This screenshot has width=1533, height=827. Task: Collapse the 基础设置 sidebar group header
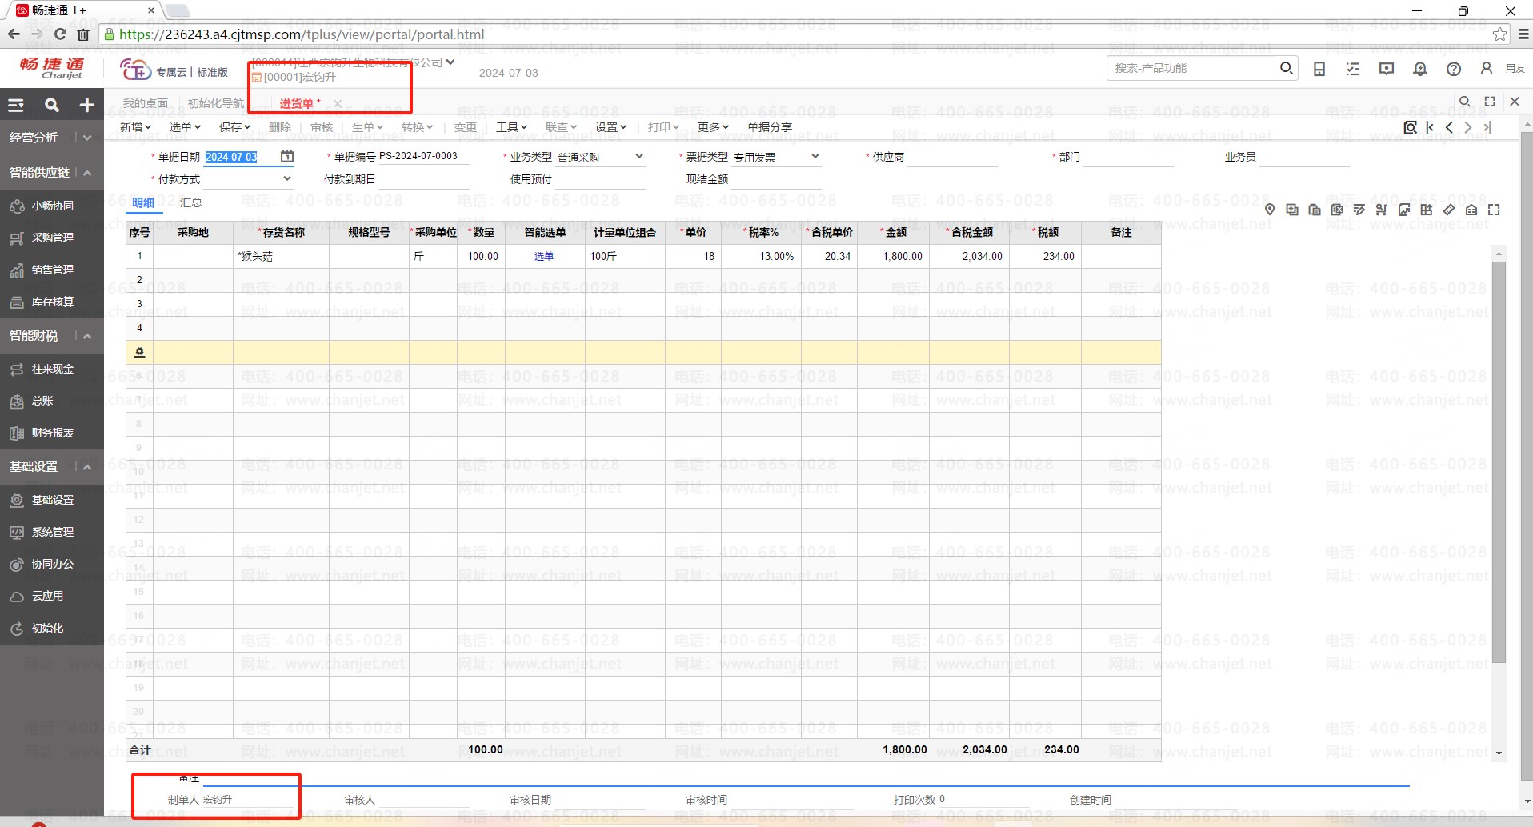pyautogui.click(x=87, y=467)
